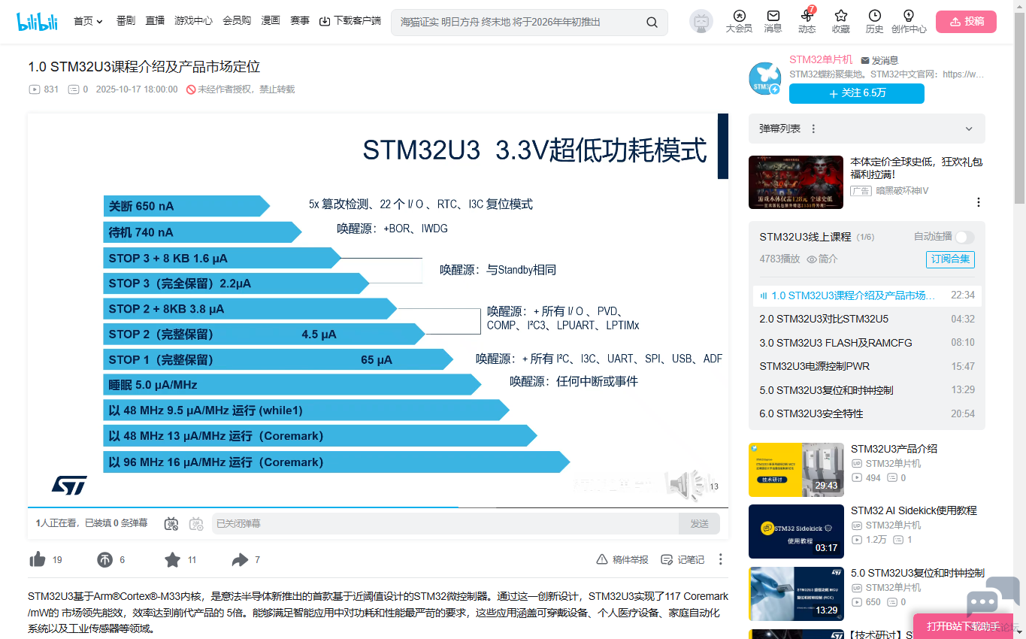Open STM32 AI Sidekick使用教程 thumbnail
Screen dimensions: 1026x639
coord(796,531)
